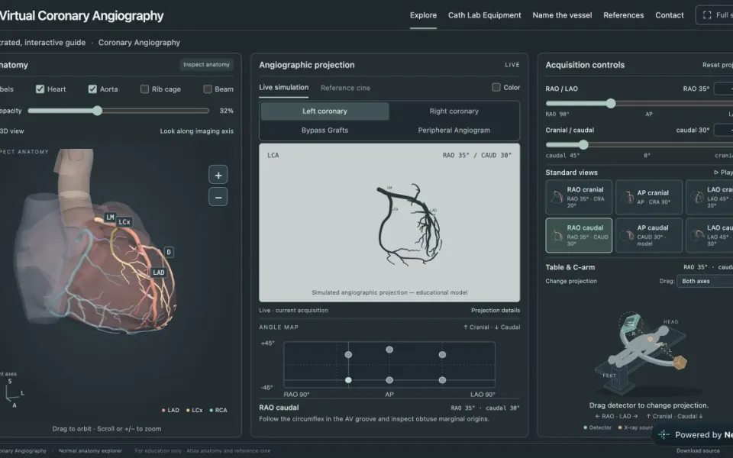The image size is (733, 458).
Task: Click the Powered by sparkle icon
Action: point(664,434)
